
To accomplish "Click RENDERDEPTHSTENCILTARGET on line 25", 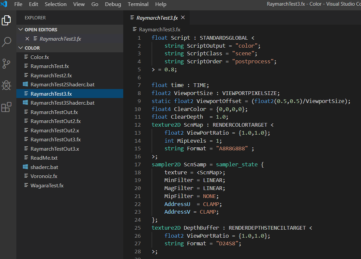I will 267,228.
